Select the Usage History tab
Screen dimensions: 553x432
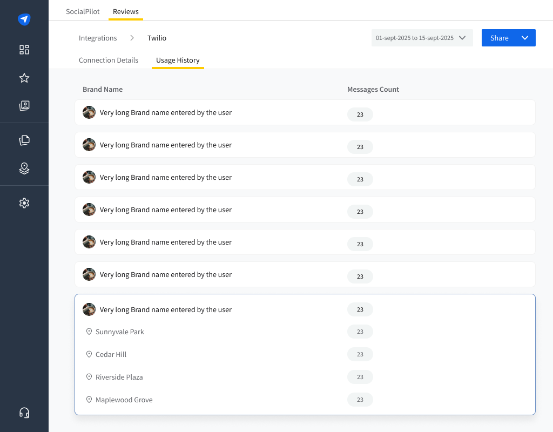[x=178, y=60]
